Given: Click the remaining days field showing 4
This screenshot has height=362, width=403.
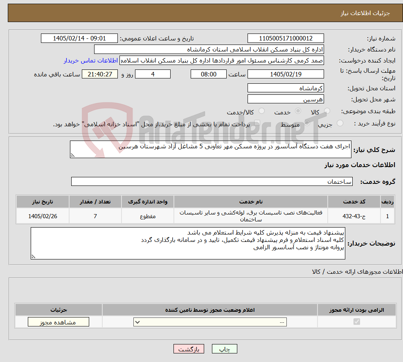Looking at the screenshot, I should [x=153, y=74].
